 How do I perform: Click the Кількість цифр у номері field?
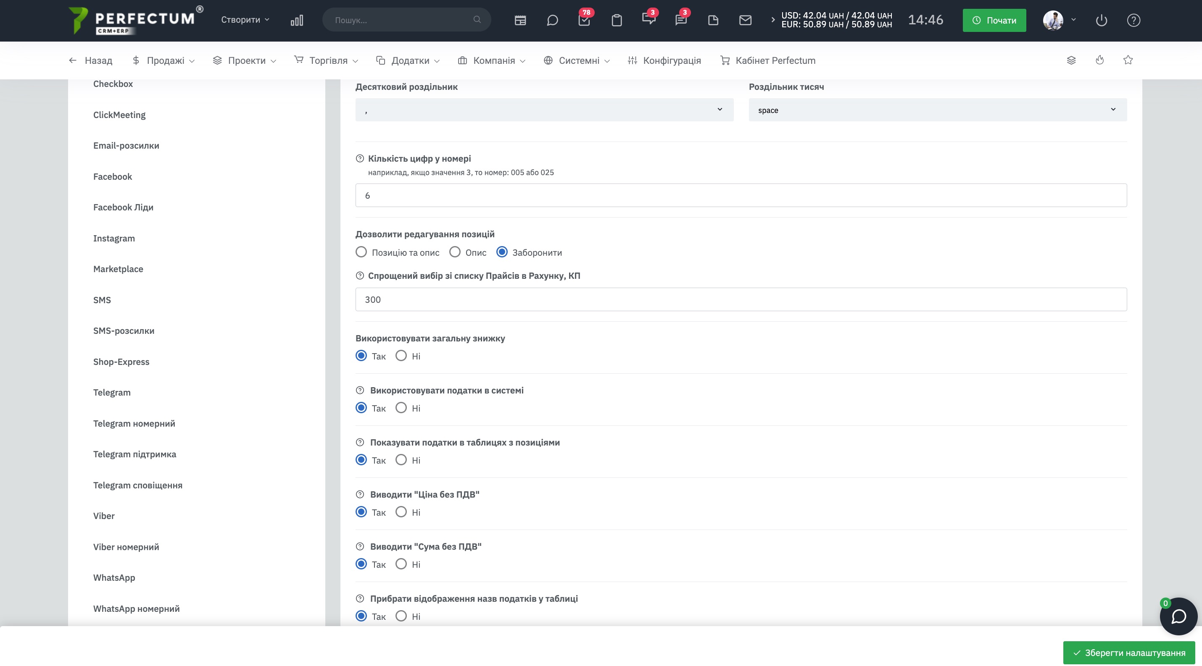pyautogui.click(x=741, y=195)
